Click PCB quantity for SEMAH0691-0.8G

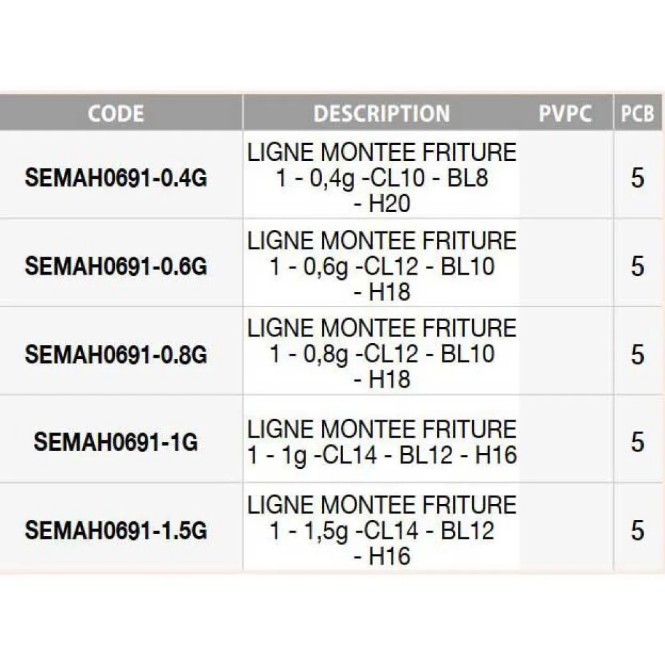click(x=638, y=354)
